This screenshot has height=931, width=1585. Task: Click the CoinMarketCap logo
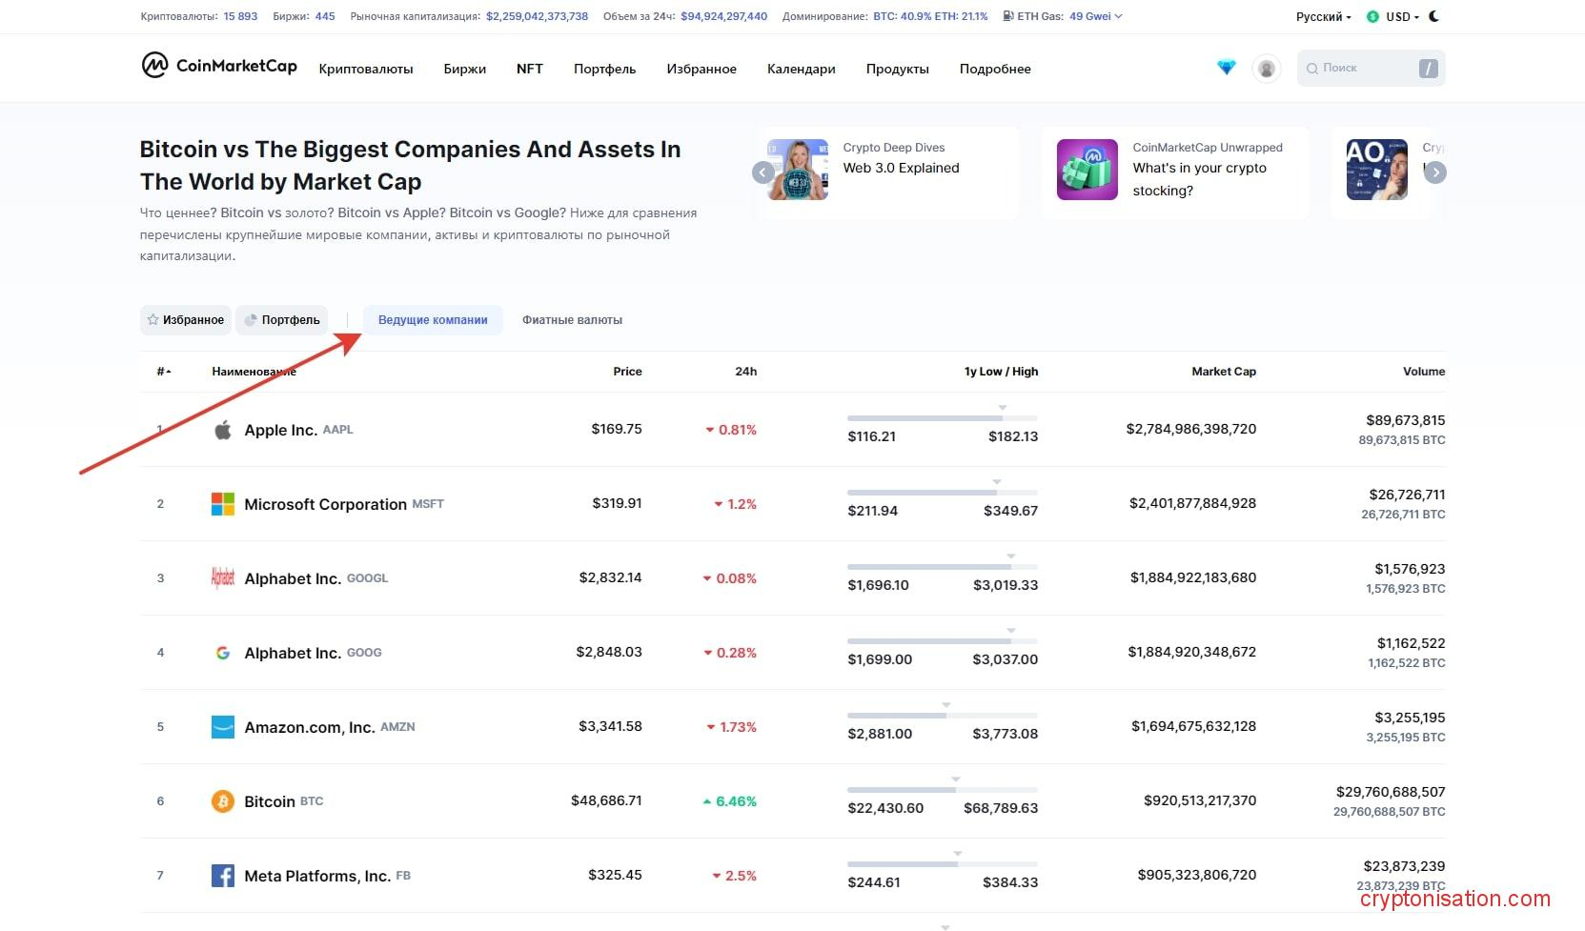(219, 66)
